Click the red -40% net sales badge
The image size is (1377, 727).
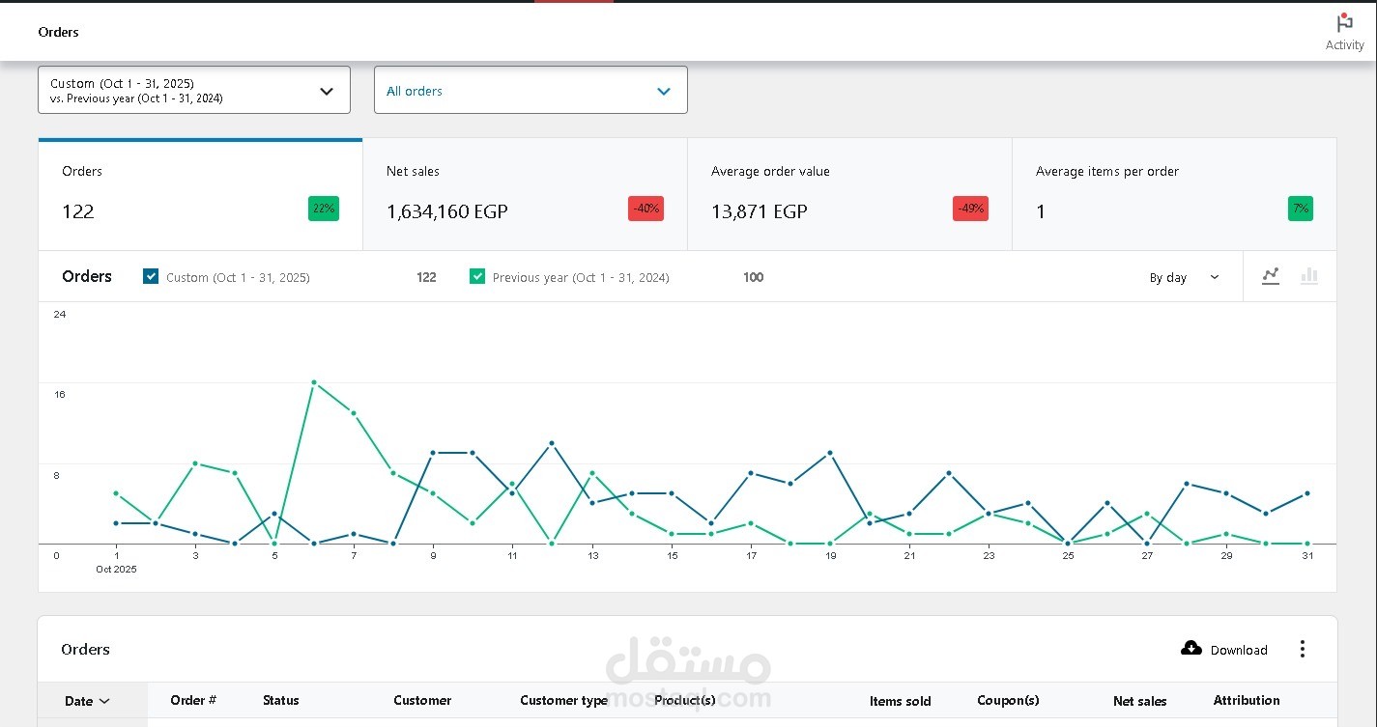pyautogui.click(x=645, y=209)
